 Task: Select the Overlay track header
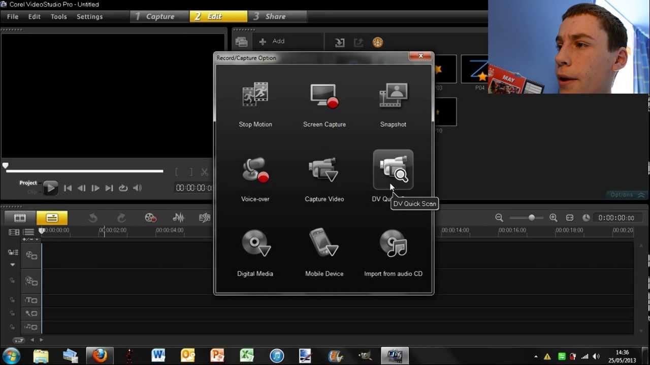31,281
